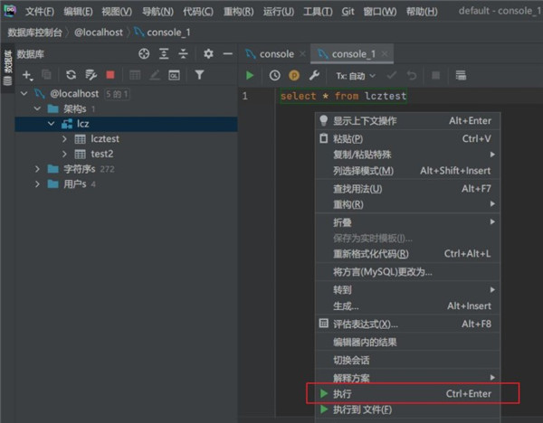Image resolution: width=543 pixels, height=423 pixels.
Task: Choose 查找用法(U) in context menu
Action: click(x=407, y=189)
